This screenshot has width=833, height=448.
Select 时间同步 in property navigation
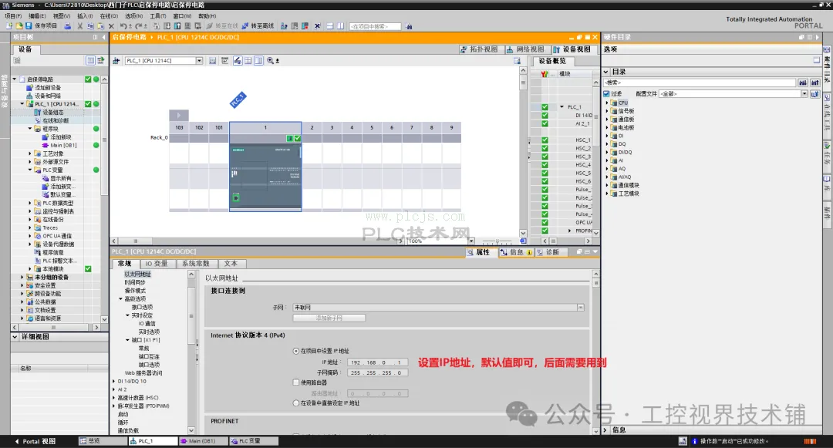pyautogui.click(x=135, y=282)
